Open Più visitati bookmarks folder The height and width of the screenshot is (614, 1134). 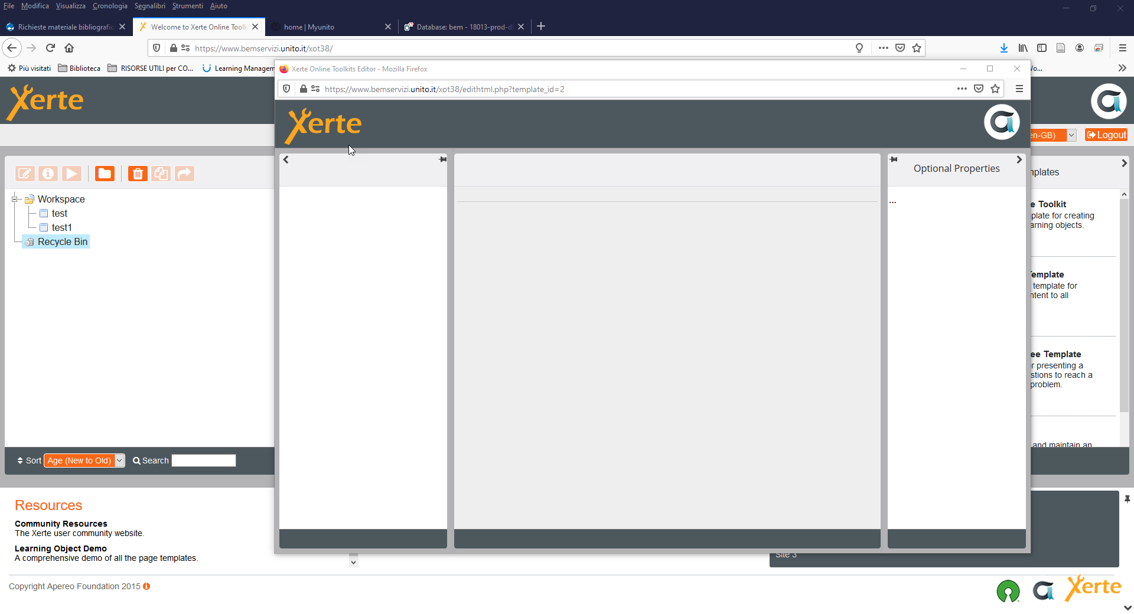pos(30,68)
